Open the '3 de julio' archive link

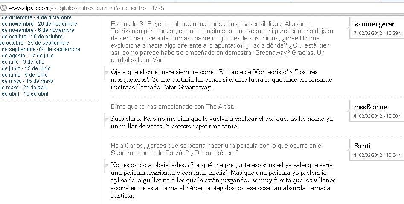(23, 62)
